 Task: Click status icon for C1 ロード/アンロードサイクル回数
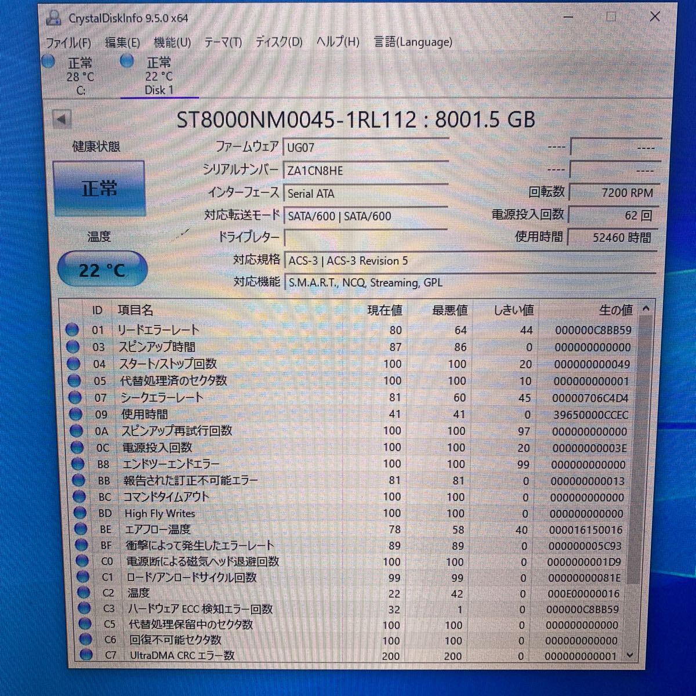pos(83,577)
